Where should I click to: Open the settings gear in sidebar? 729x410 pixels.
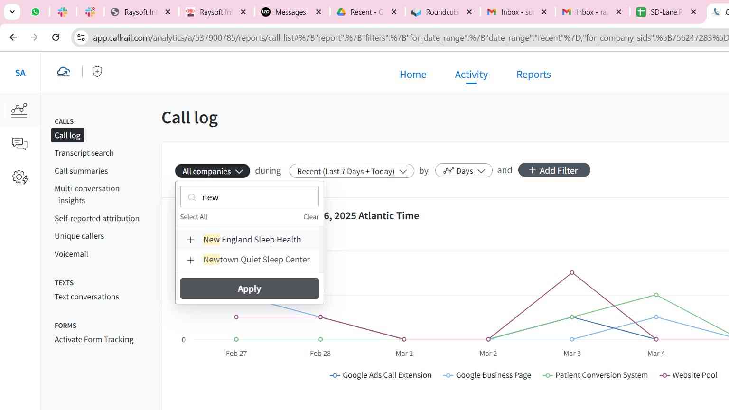[x=19, y=177]
